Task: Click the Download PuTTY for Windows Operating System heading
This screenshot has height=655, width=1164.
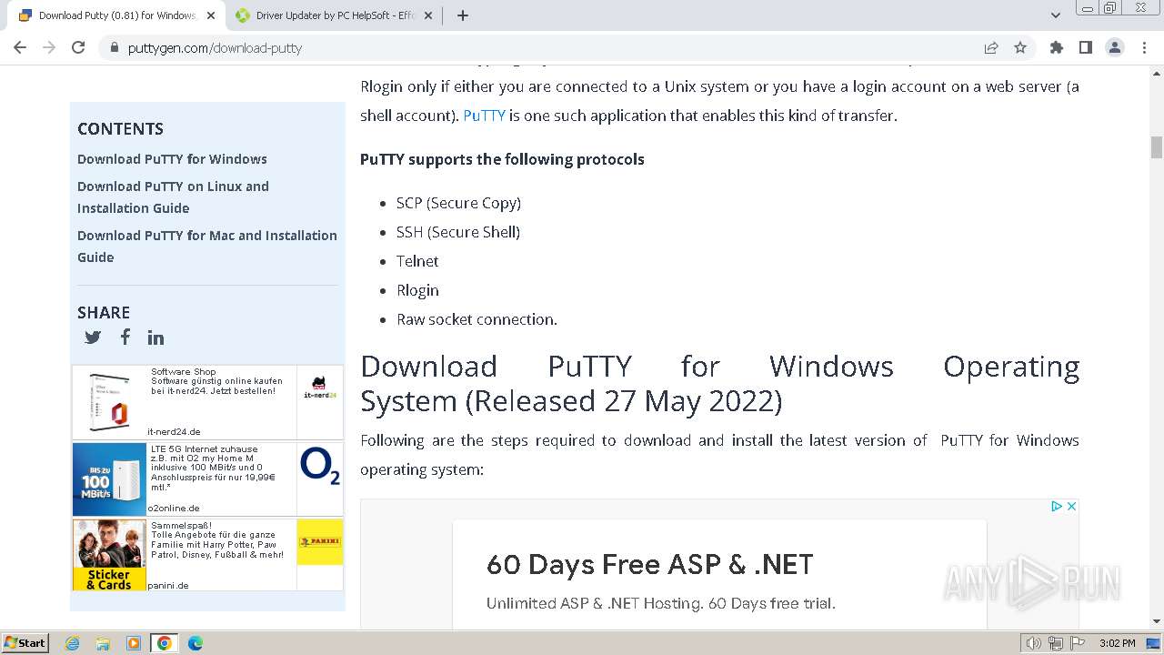Action: [719, 383]
